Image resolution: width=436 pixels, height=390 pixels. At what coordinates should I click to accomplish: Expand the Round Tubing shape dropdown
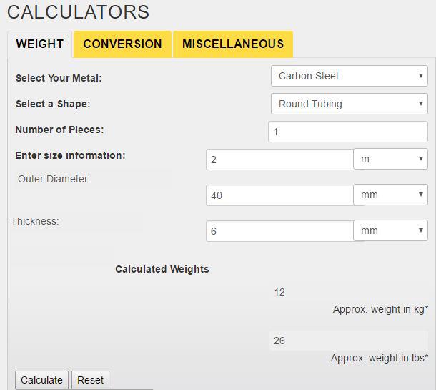(349, 104)
